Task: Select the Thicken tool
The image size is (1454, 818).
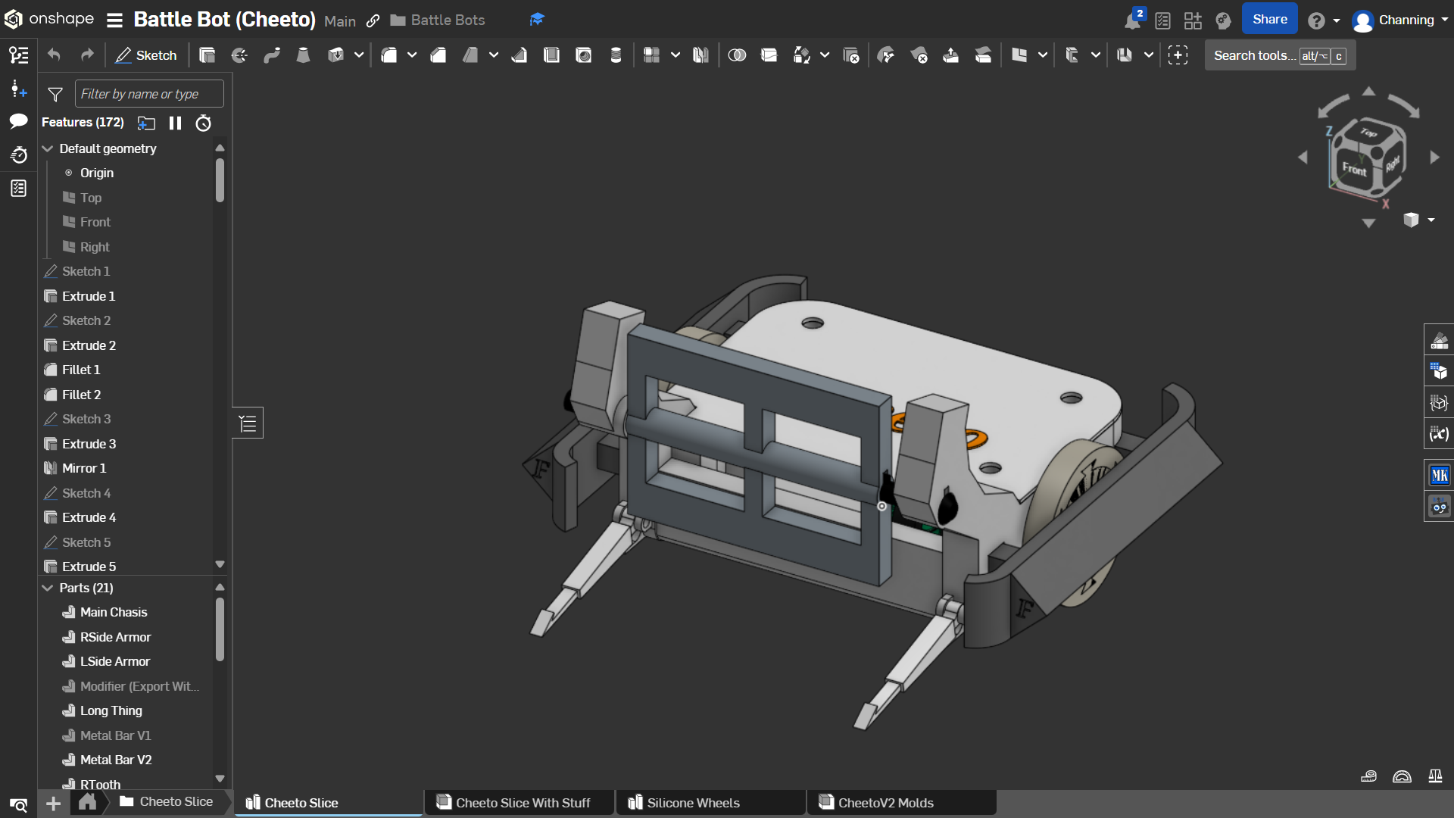Action: [x=335, y=55]
